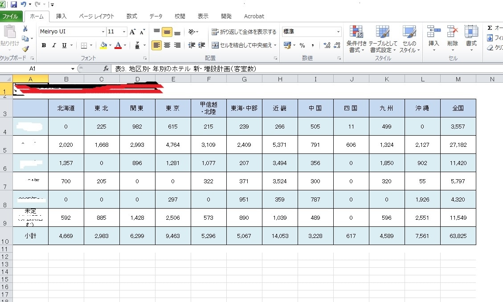The width and height of the screenshot is (503, 302).
Task: Toggle center text horizontally
Action: [167, 45]
